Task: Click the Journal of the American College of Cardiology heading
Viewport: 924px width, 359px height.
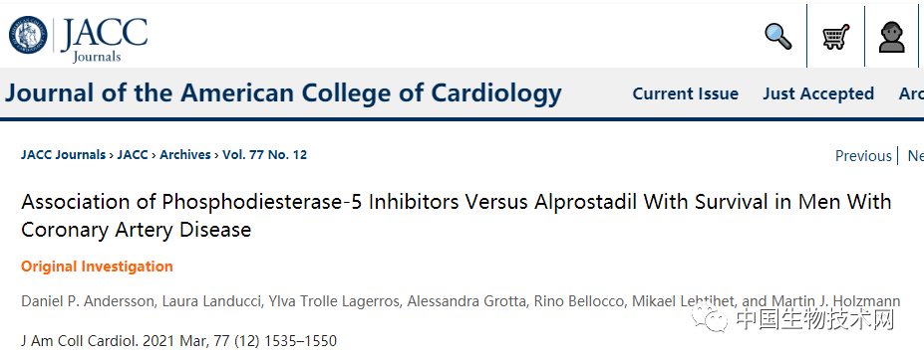Action: click(283, 92)
